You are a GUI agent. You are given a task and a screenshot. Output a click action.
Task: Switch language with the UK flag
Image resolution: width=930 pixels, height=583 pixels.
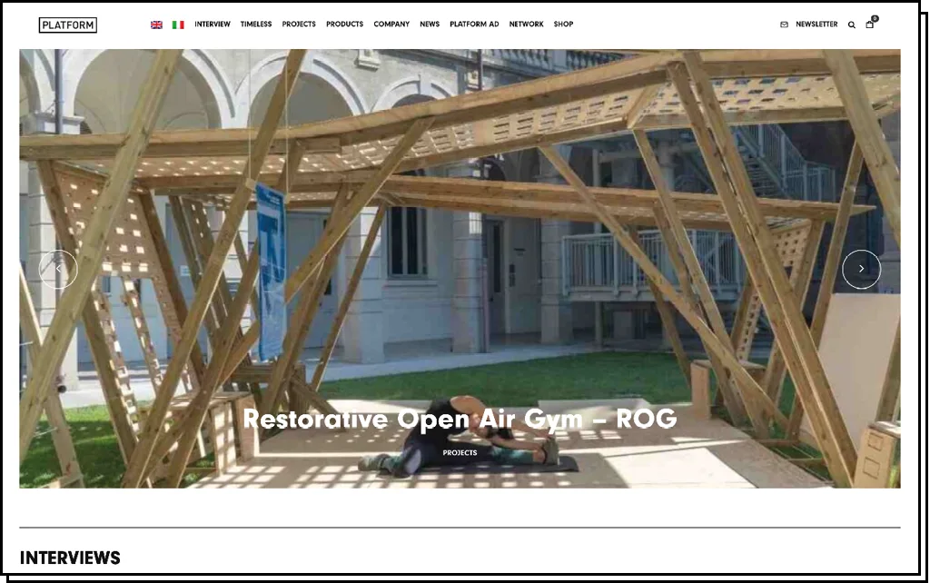[x=156, y=25]
